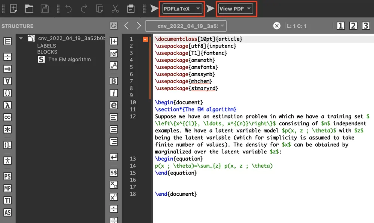374x223 pixels.
Task: Insert a ref reference
Action: [x=114, y=53]
